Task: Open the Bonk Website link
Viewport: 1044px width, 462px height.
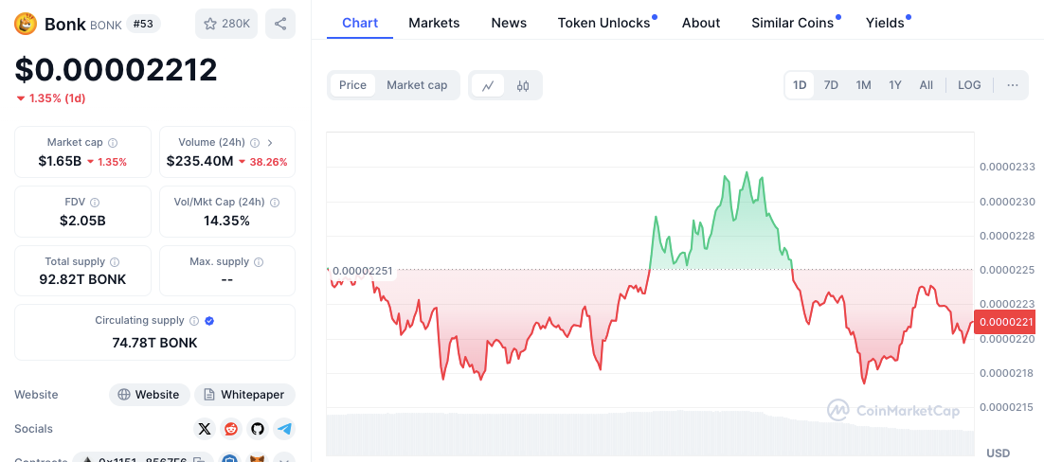Action: click(149, 395)
